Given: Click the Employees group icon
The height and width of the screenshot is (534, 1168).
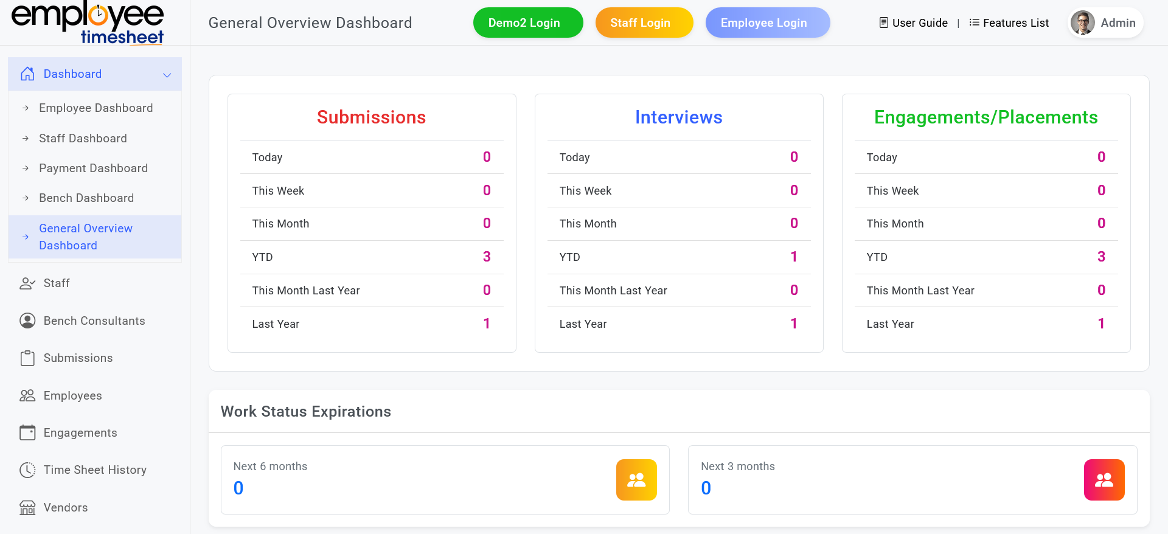Looking at the screenshot, I should pos(27,396).
